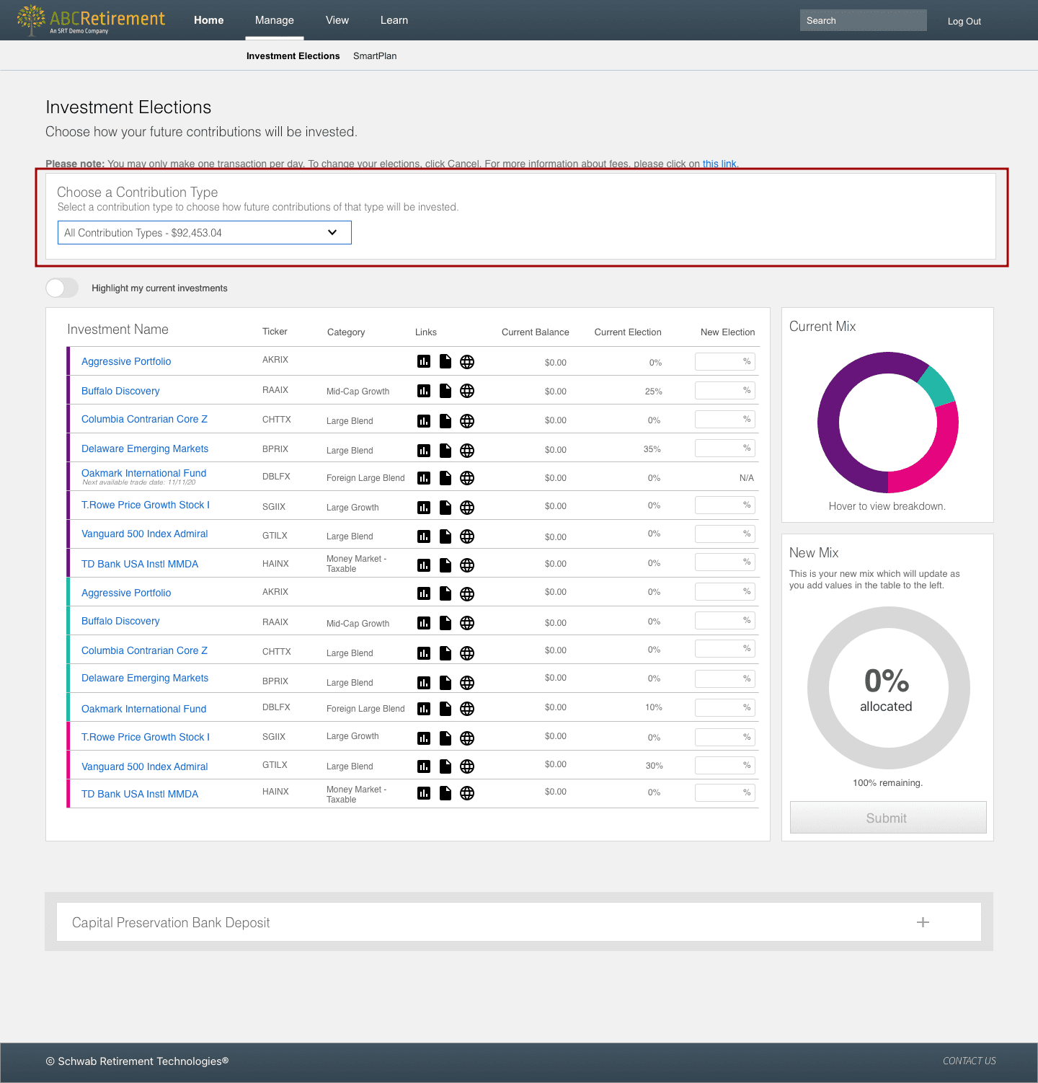Click the Search field
Image resolution: width=1038 pixels, height=1083 pixels.
point(864,20)
